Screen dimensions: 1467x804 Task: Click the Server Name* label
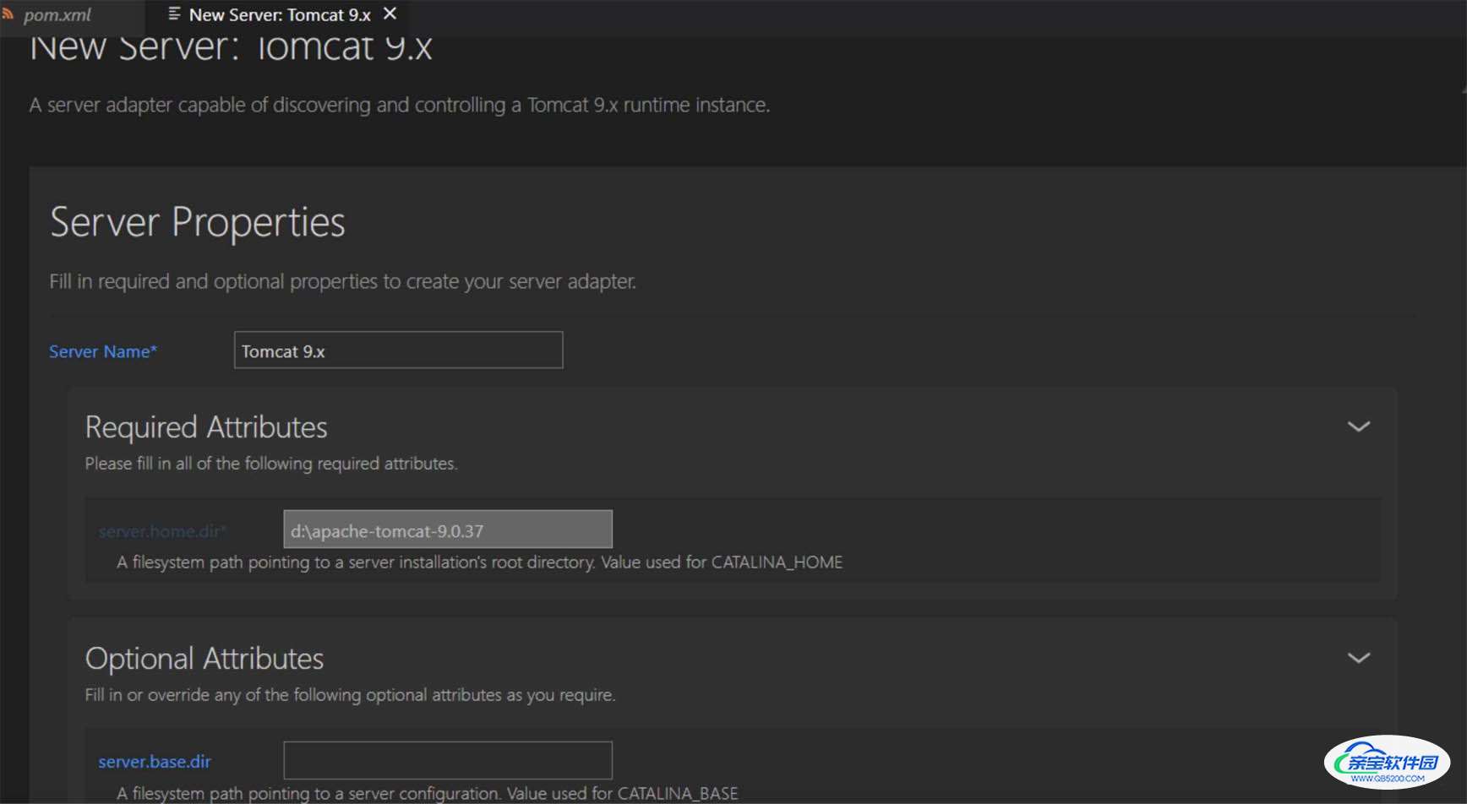103,351
